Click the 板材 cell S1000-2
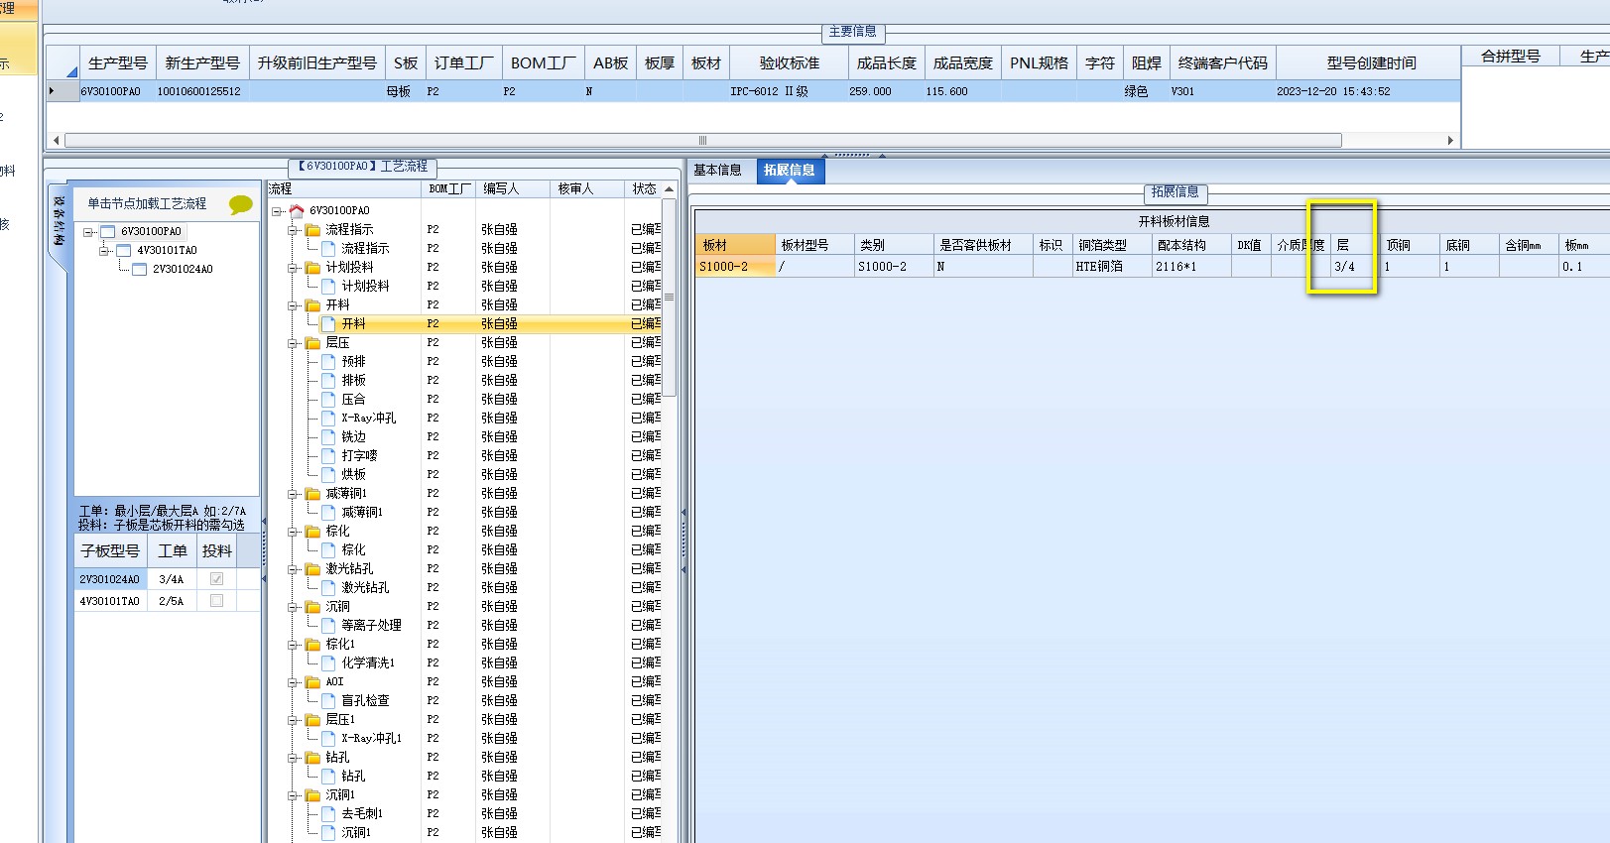 coord(735,267)
